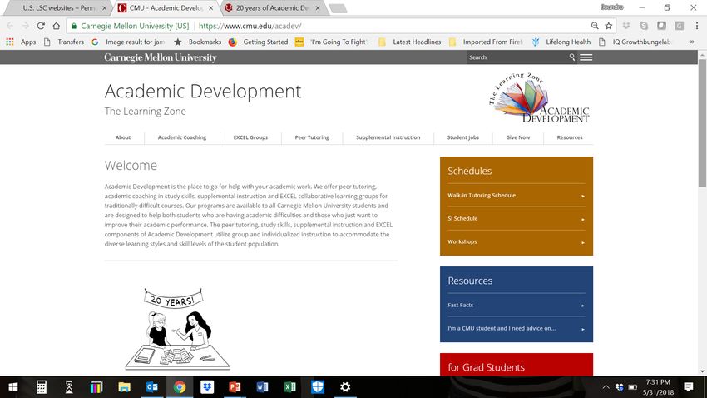Open Word from the taskbar
Image resolution: width=707 pixels, height=398 pixels.
[x=262, y=386]
